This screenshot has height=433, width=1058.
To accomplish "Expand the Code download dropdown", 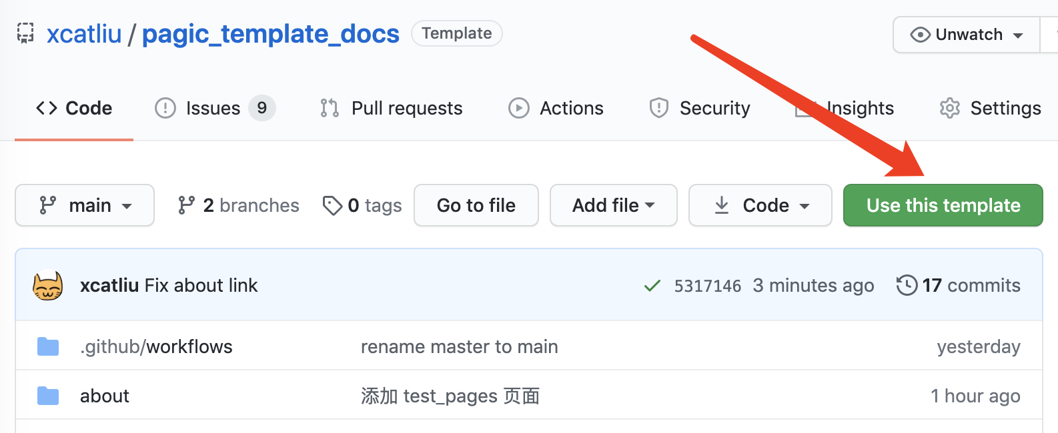I will (760, 205).
